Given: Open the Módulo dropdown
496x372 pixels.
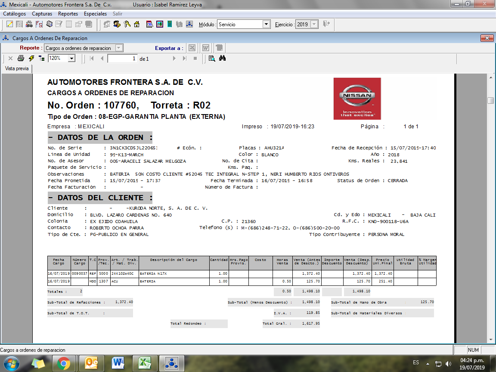Looking at the screenshot, I should pyautogui.click(x=267, y=25).
